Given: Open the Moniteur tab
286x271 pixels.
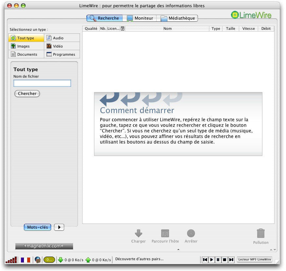Looking at the screenshot, I should point(140,18).
